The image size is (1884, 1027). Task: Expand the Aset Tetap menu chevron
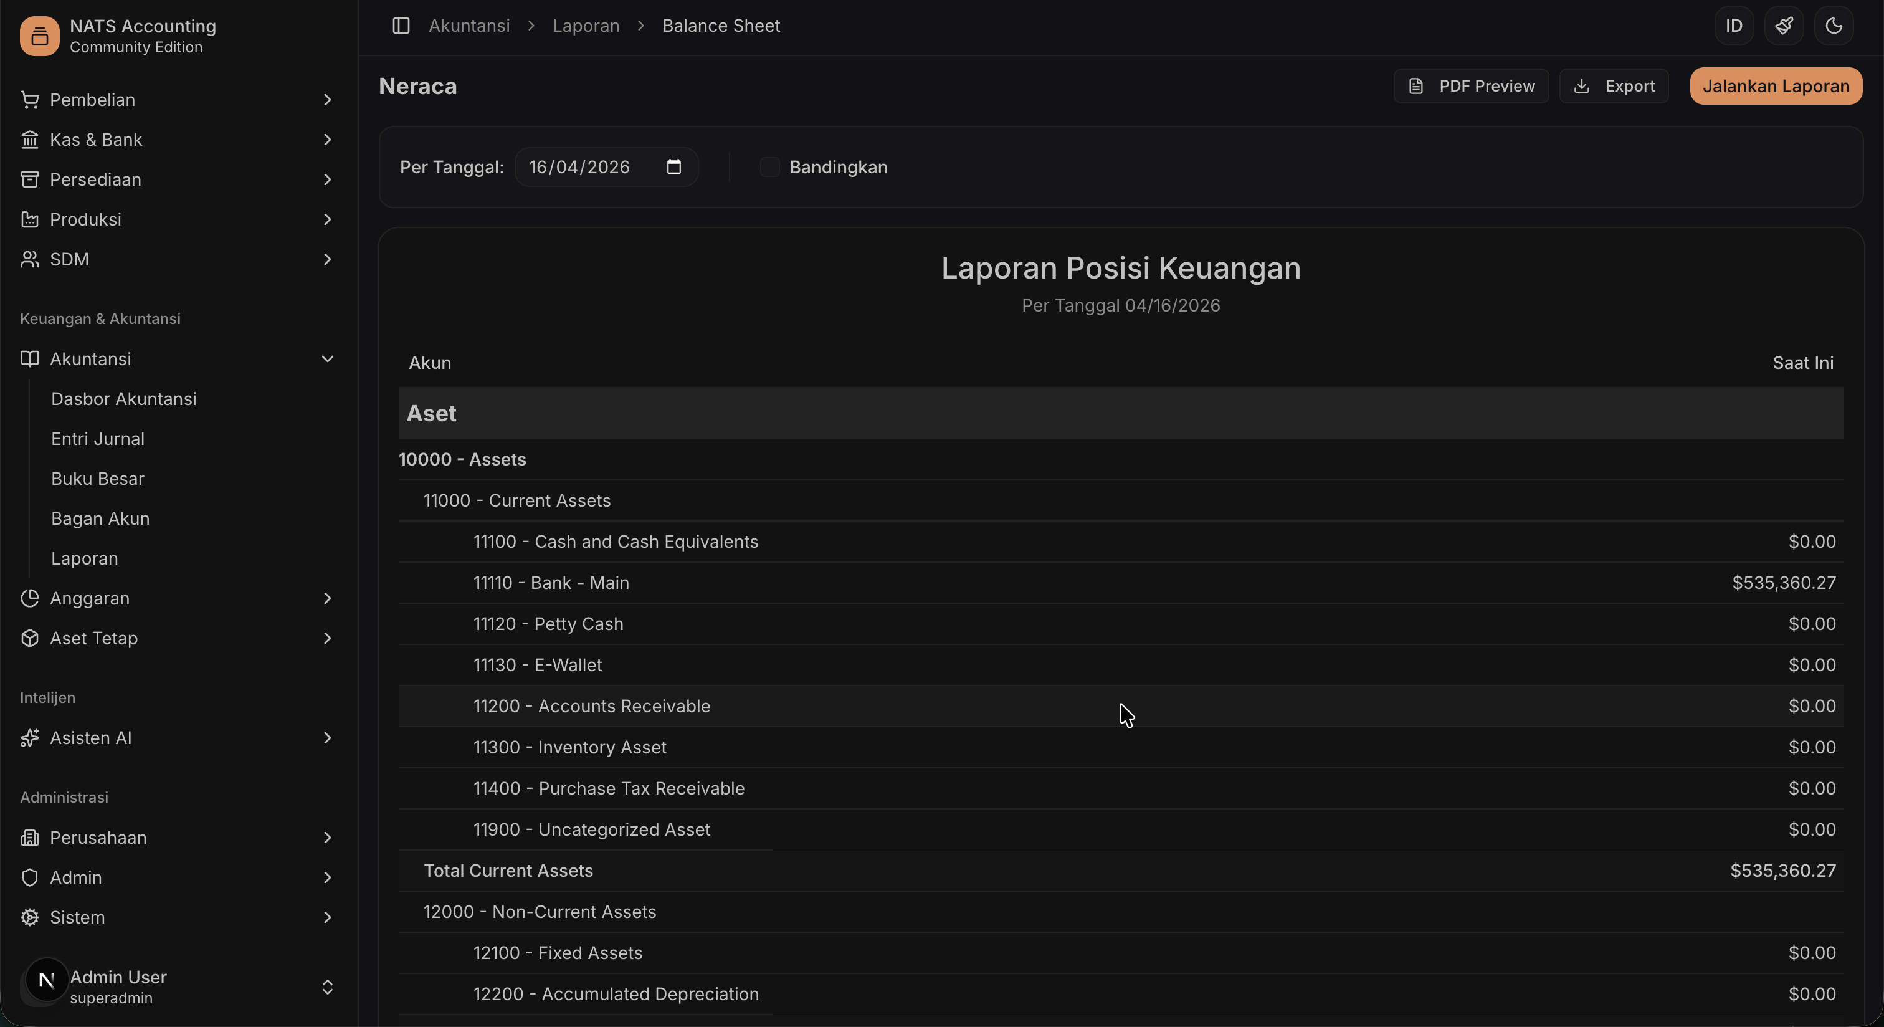point(328,639)
